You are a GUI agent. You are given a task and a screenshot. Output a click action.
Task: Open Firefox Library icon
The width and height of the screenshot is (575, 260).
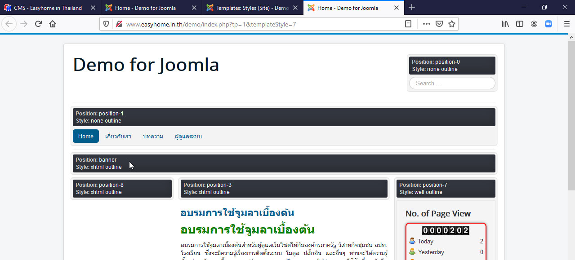pos(505,24)
